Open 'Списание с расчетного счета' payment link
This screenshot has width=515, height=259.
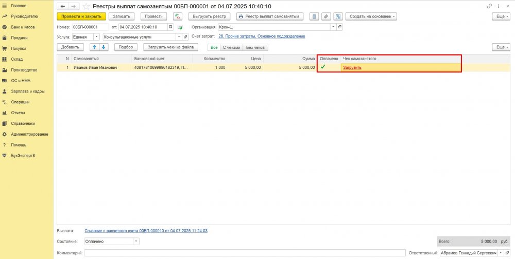tap(146, 231)
